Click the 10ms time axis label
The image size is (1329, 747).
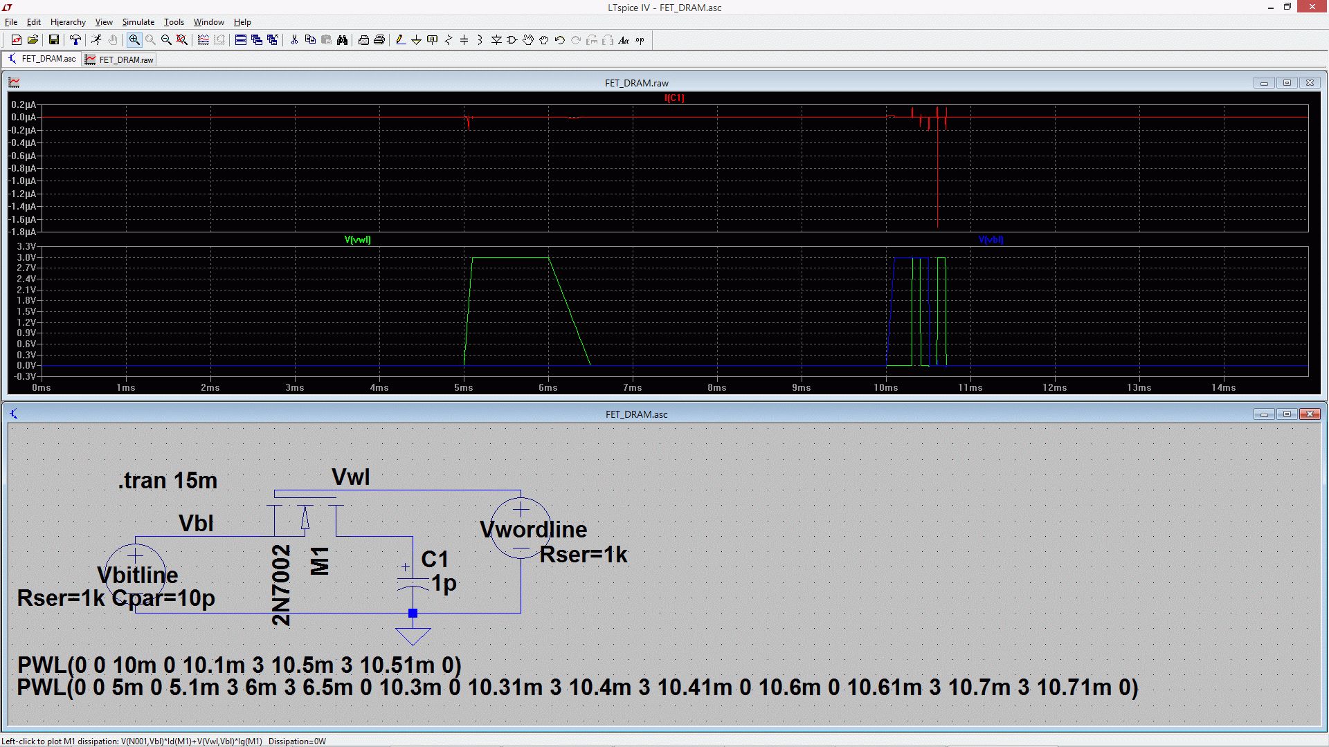tap(885, 387)
